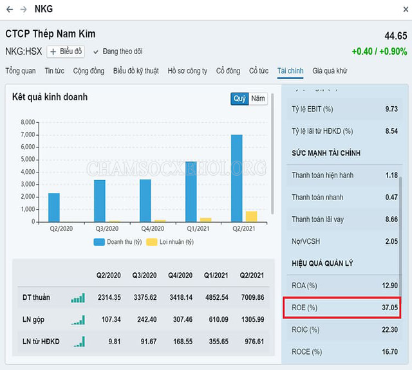Select the Thanh toán hiện hành row
Image resolution: width=412 pixels, height=370 pixels.
coord(344,175)
